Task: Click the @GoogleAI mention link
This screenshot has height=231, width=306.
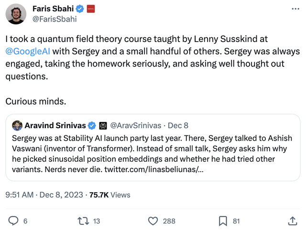Action: [x=28, y=51]
